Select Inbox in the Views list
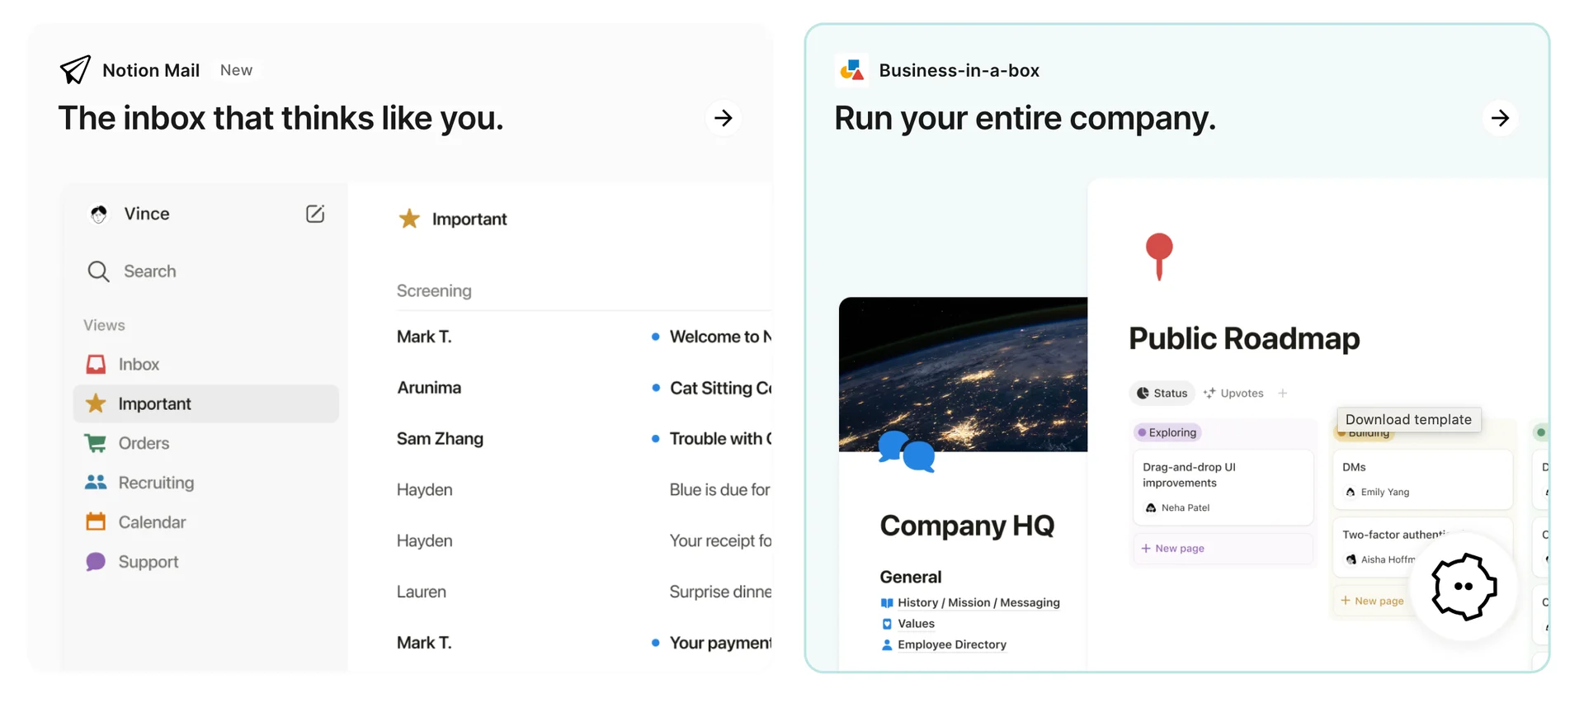This screenshot has height=703, width=1584. [x=138, y=364]
